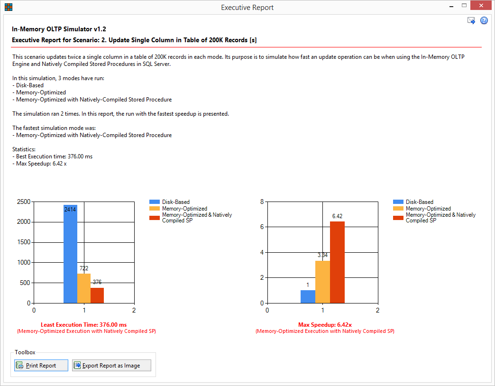Minimize the Executive Report window

pos(451,6)
